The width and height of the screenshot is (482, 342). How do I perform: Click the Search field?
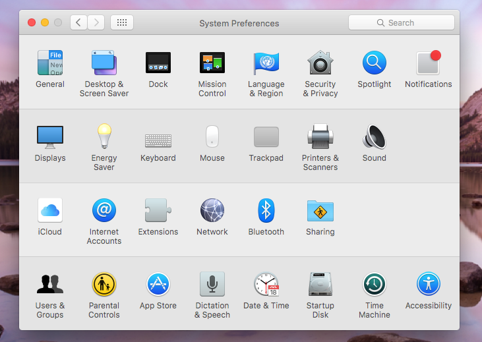401,22
